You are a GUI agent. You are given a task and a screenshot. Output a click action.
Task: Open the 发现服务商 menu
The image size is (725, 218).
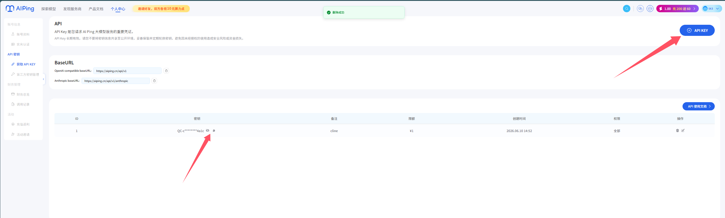[72, 9]
